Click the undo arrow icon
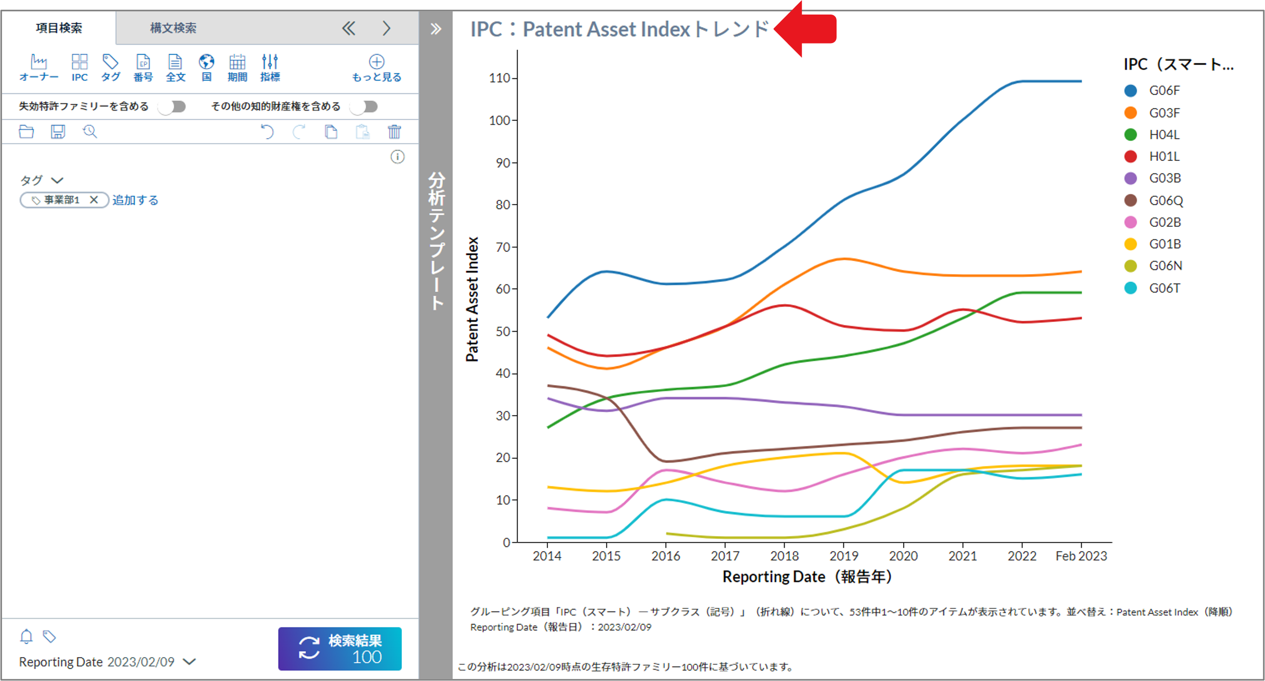The image size is (1265, 681). tap(267, 132)
